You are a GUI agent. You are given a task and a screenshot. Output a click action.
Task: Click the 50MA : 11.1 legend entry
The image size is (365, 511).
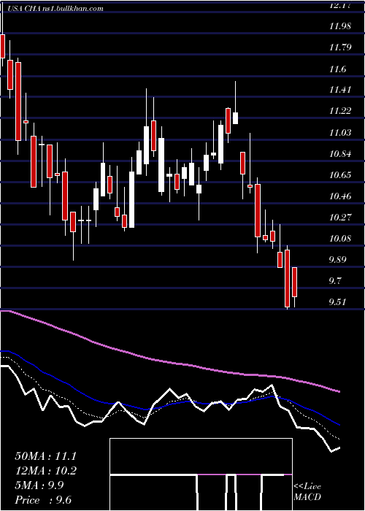tap(45, 456)
